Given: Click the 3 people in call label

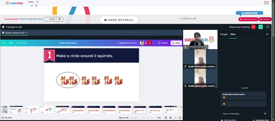Looking at the screenshot, I should [x=14, y=27].
